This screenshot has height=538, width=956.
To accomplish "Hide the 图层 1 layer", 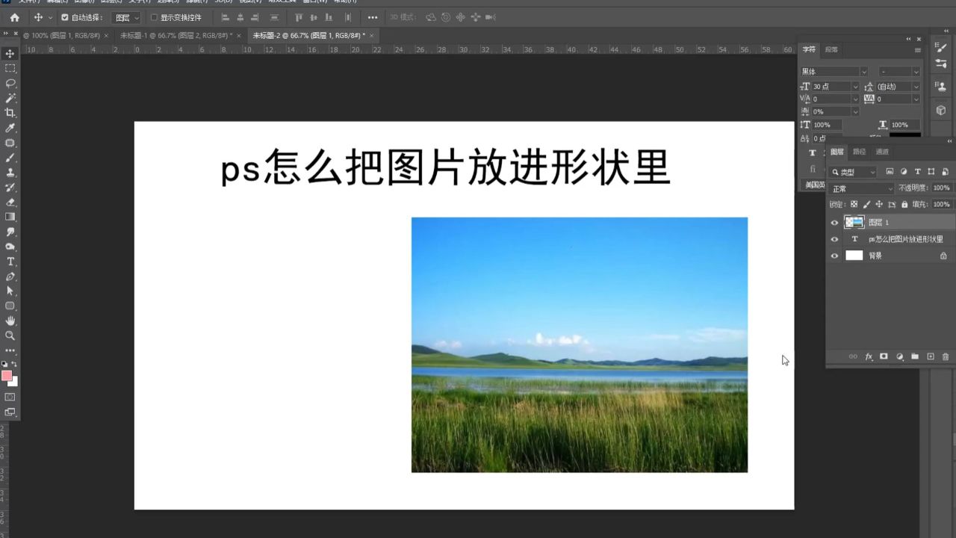I will pos(834,222).
